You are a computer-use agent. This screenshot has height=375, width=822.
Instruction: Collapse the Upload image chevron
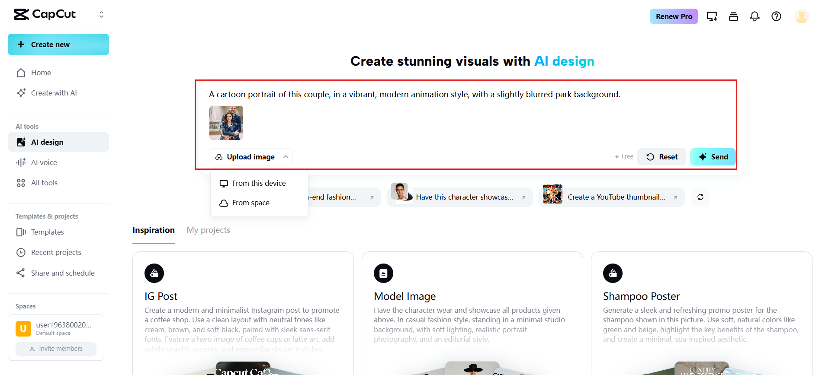coord(286,157)
